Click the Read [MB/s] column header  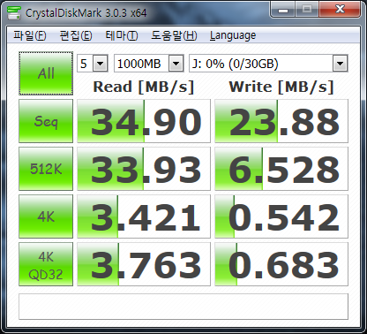pos(144,87)
